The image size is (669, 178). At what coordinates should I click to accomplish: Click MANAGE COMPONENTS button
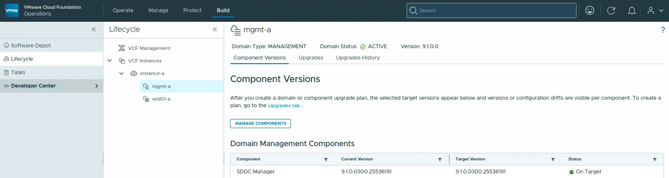tap(260, 124)
